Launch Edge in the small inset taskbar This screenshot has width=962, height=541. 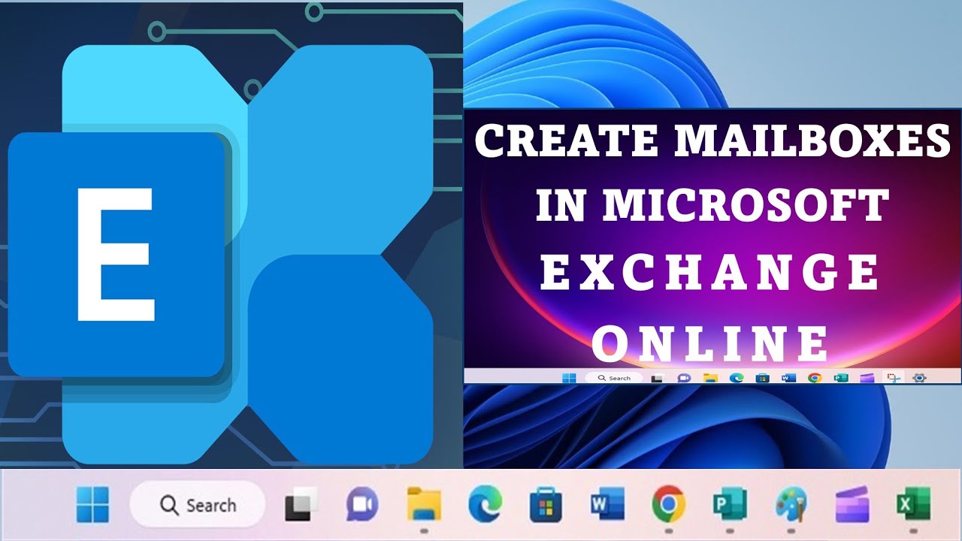(x=737, y=378)
